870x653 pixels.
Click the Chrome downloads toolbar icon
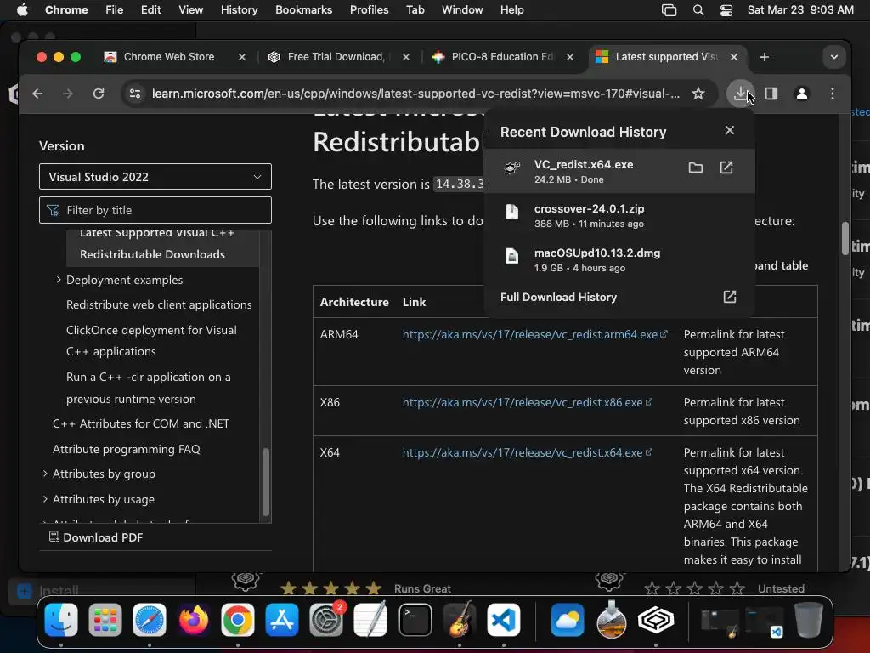pyautogui.click(x=740, y=94)
